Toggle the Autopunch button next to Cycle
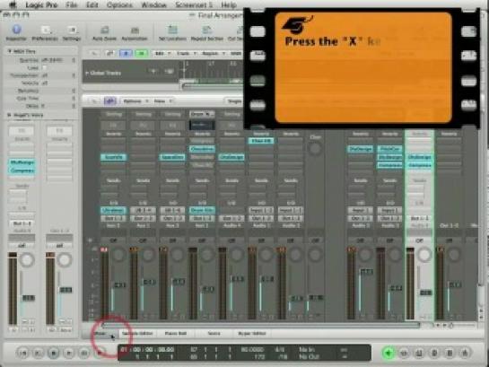Image resolution: width=489 pixels, height=367 pixels. [x=404, y=353]
